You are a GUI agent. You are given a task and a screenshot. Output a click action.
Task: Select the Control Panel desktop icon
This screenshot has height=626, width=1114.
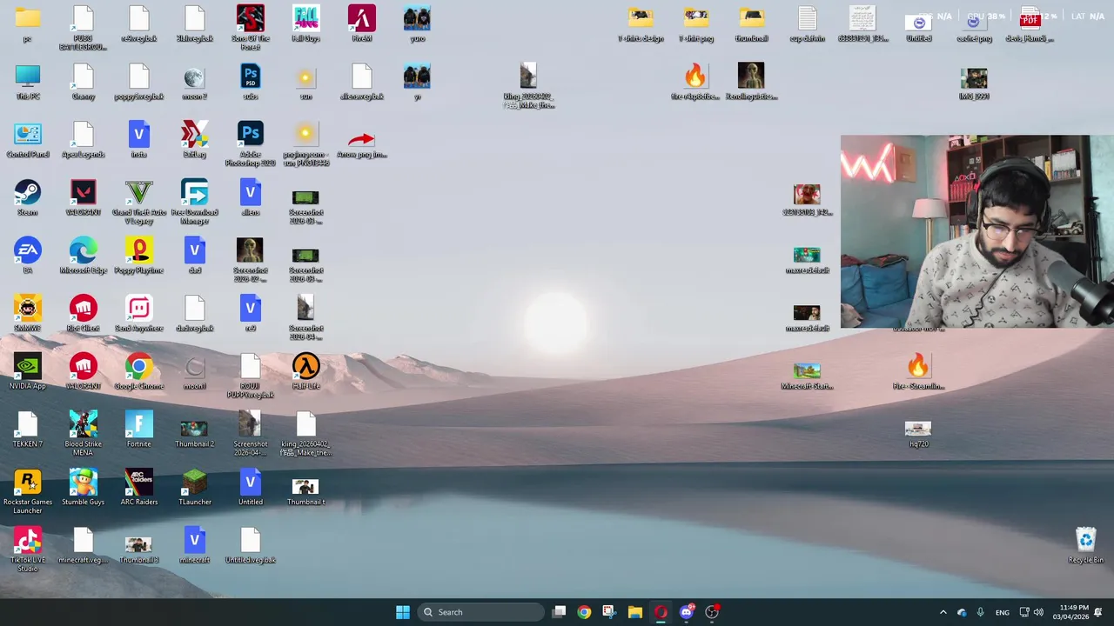pyautogui.click(x=28, y=140)
